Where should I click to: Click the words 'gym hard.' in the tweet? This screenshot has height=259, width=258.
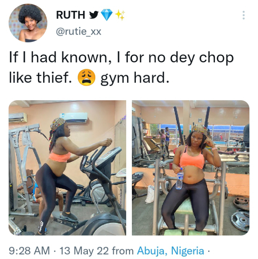[135, 78]
